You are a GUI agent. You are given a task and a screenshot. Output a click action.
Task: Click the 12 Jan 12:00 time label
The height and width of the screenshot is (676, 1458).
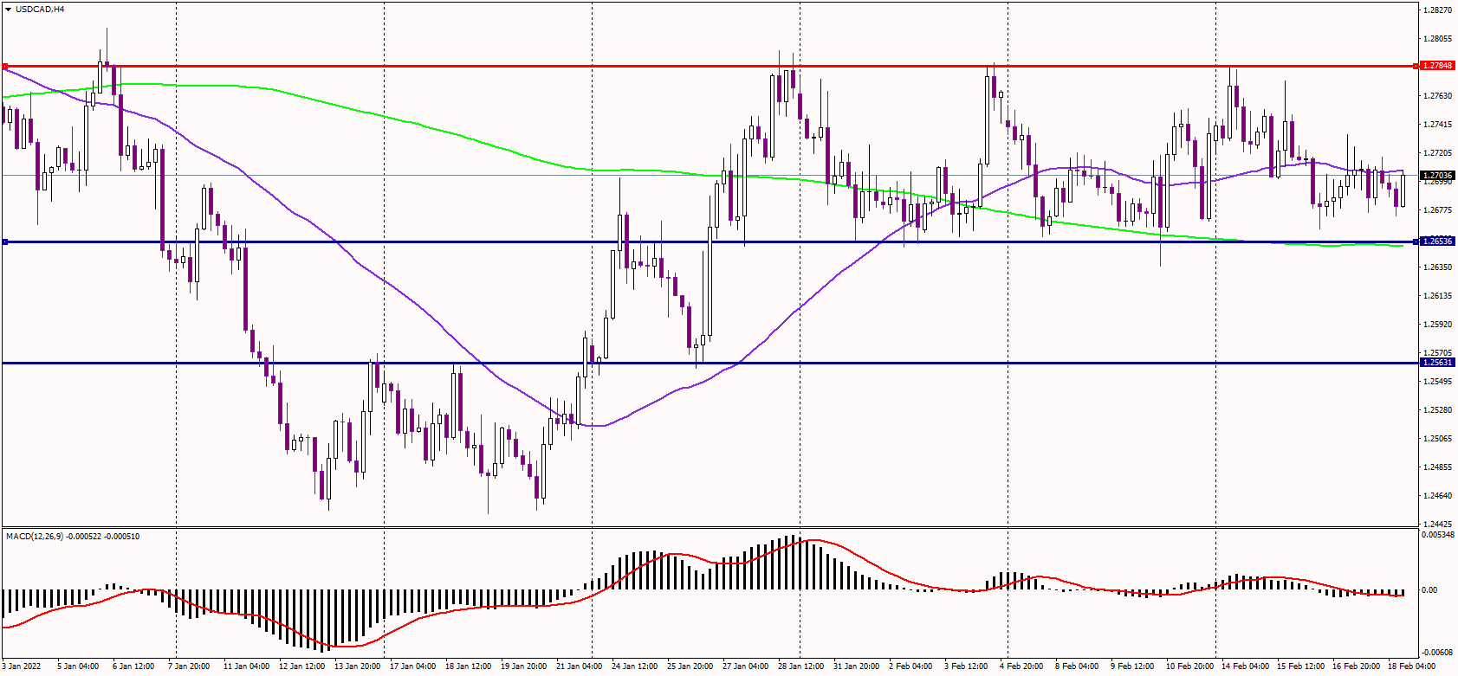pos(301,666)
